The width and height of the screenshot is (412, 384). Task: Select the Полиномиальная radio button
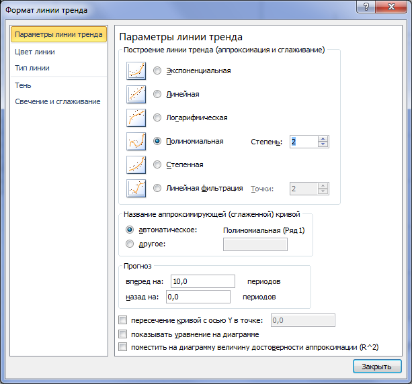[x=157, y=141]
